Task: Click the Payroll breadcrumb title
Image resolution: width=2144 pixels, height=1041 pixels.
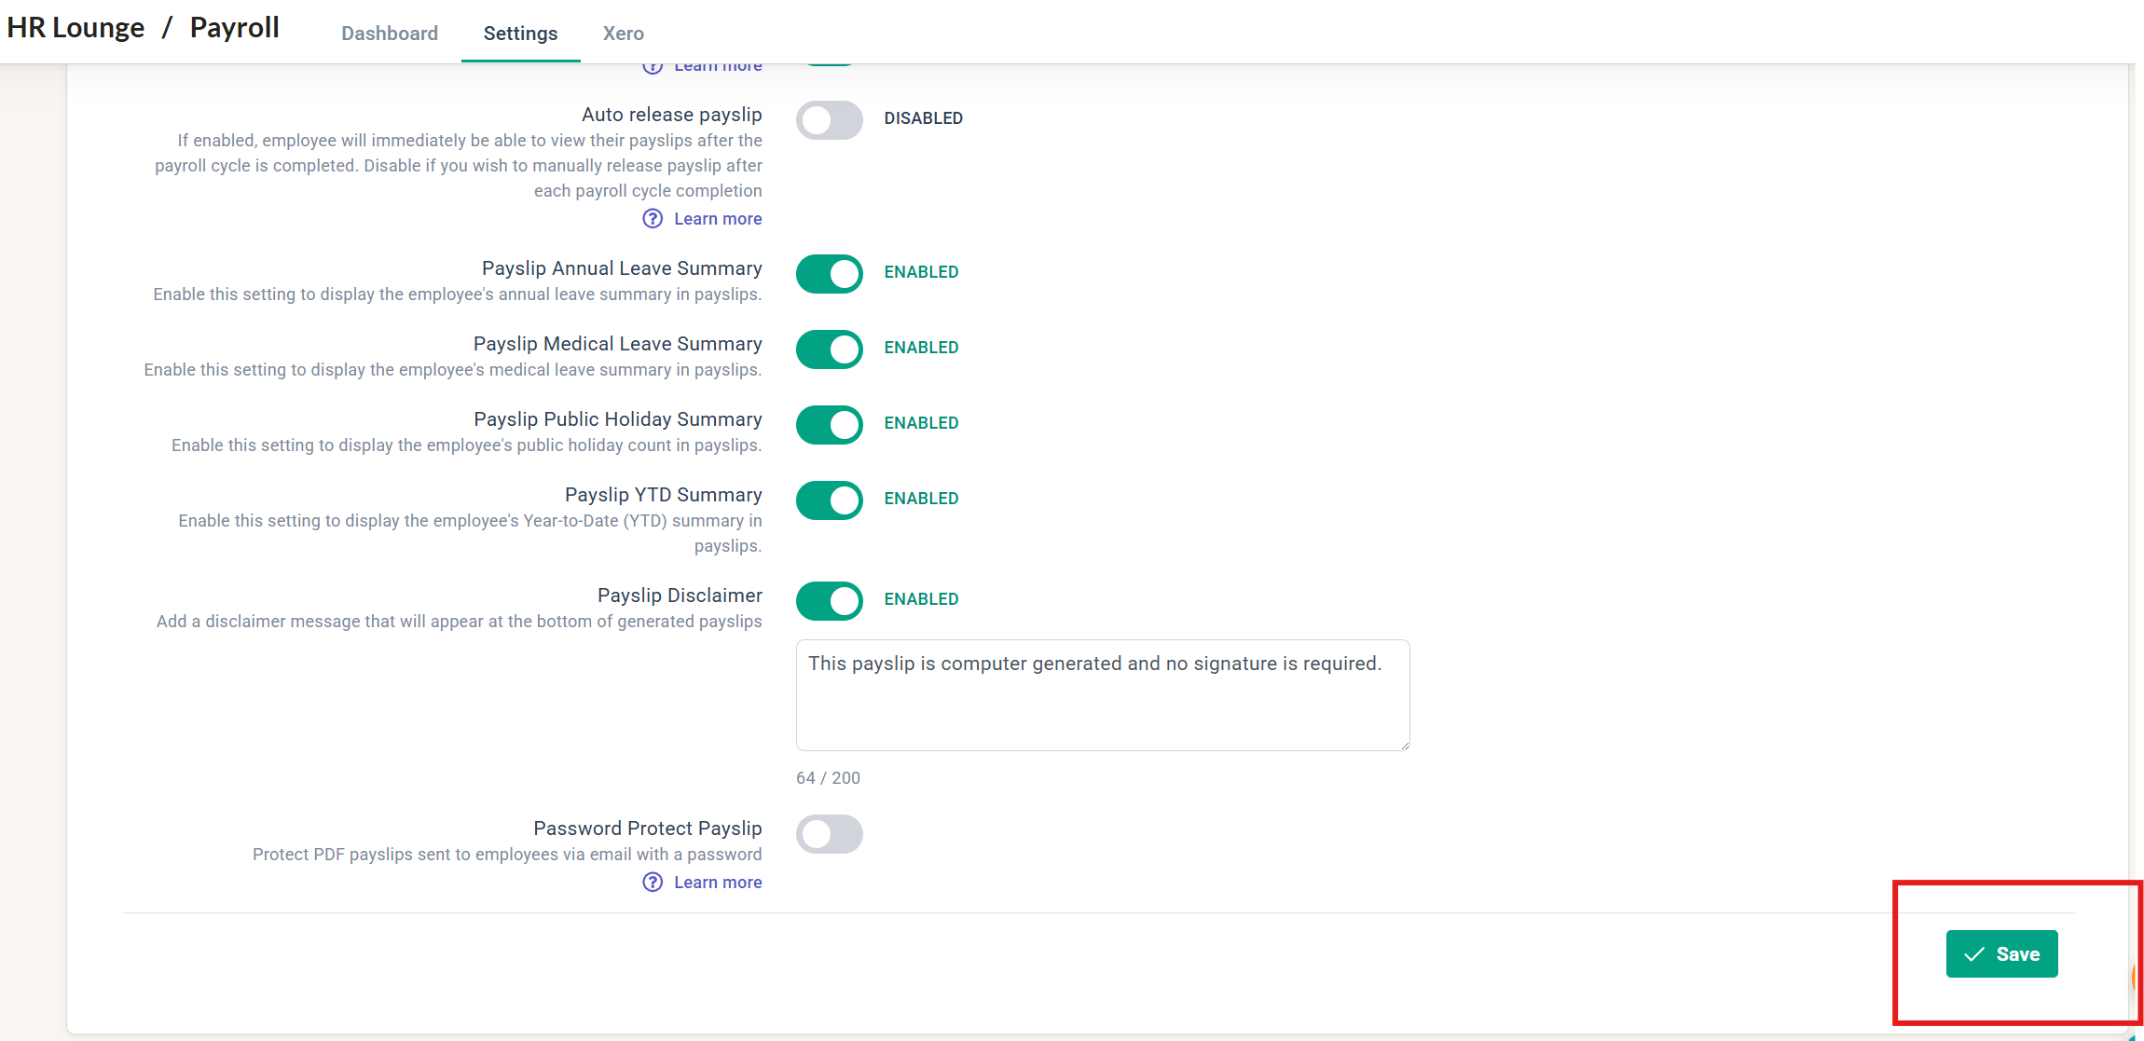Action: (235, 28)
